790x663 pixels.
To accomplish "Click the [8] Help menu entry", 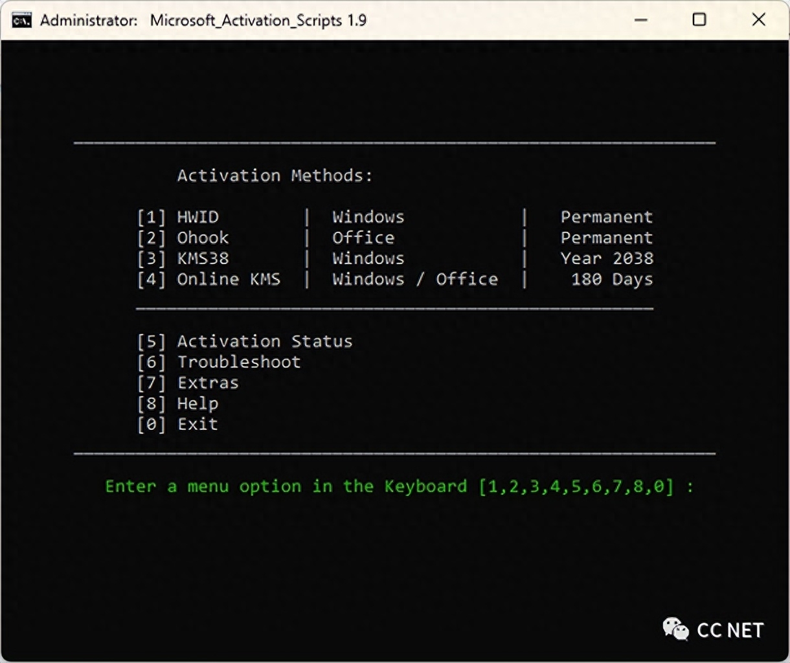I will pyautogui.click(x=178, y=403).
